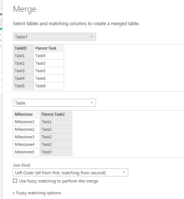This screenshot has height=199, width=184.
Task: Click Task2 cell in Milestone4 row
Action: click(x=56, y=144)
